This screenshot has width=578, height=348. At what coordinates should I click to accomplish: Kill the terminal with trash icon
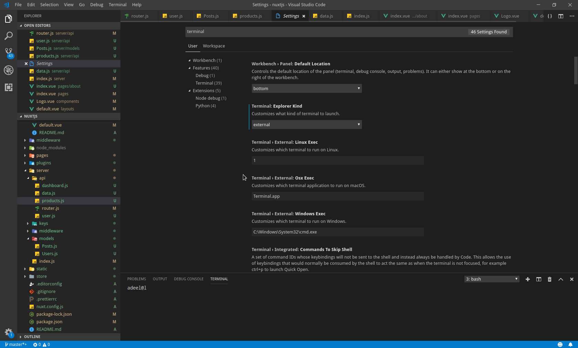click(x=550, y=279)
